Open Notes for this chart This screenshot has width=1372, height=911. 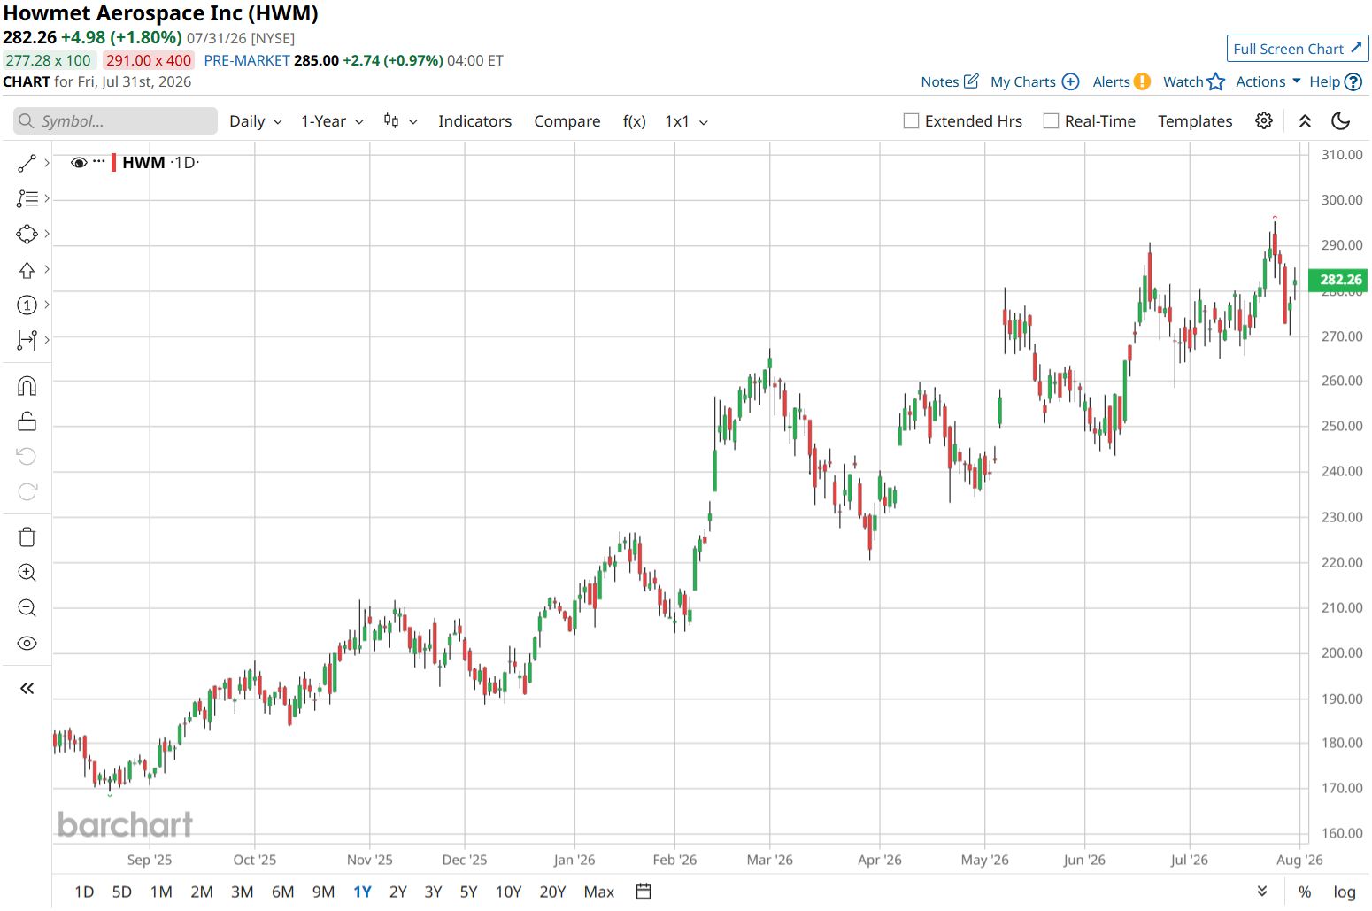[949, 81]
